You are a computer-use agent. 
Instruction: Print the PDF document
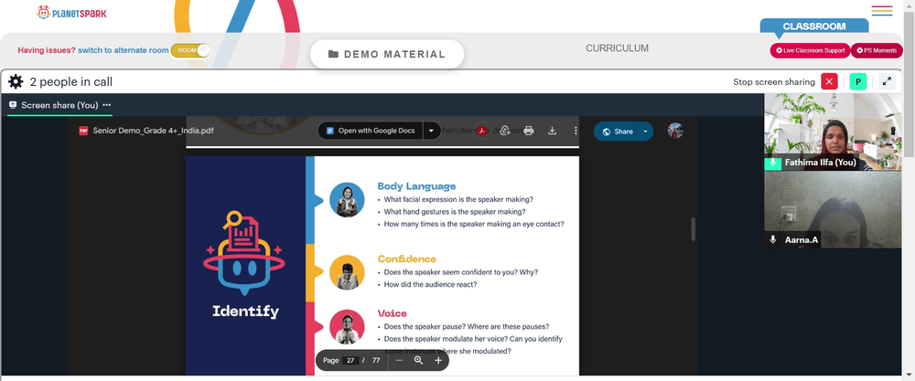coord(529,131)
